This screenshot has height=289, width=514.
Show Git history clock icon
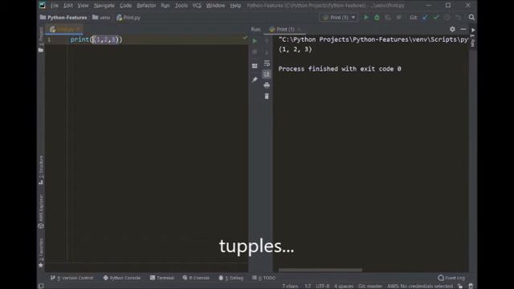point(447,18)
